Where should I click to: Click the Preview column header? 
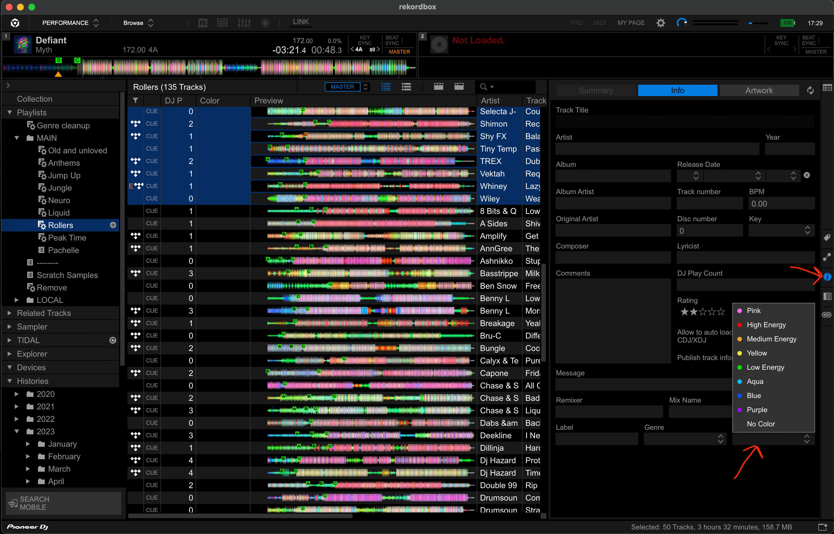pos(363,101)
